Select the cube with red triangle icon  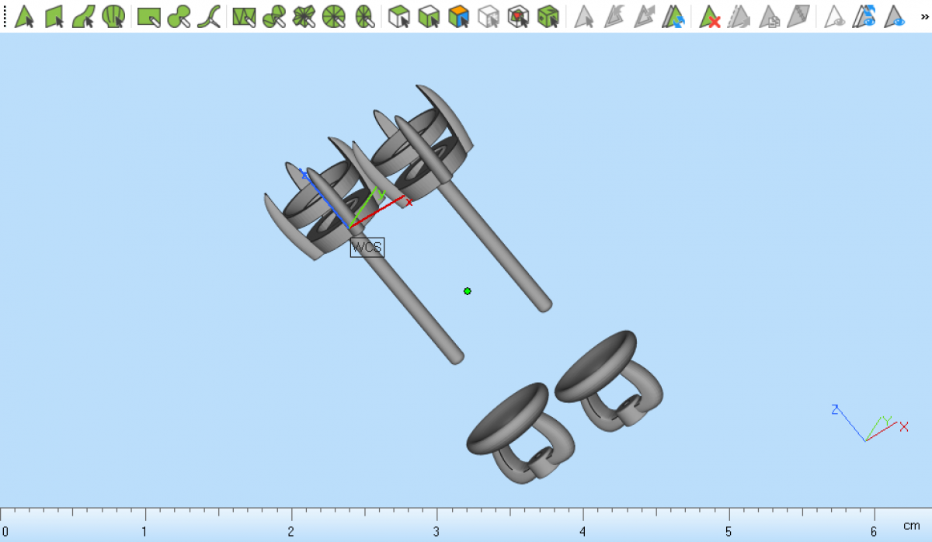coord(518,16)
